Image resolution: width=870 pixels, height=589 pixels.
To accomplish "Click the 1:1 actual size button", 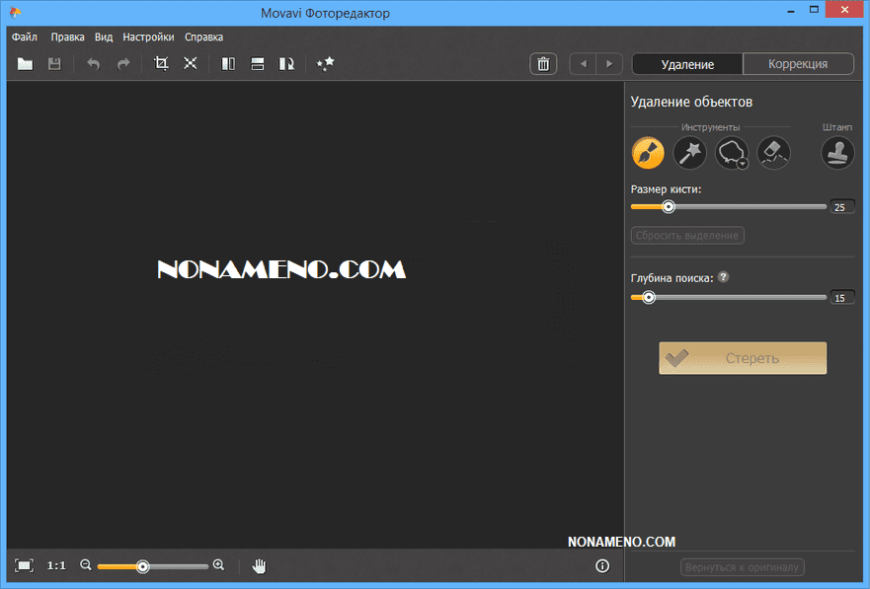I will click(x=56, y=565).
